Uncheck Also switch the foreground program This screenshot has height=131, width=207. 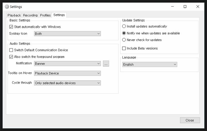[x=11, y=57]
